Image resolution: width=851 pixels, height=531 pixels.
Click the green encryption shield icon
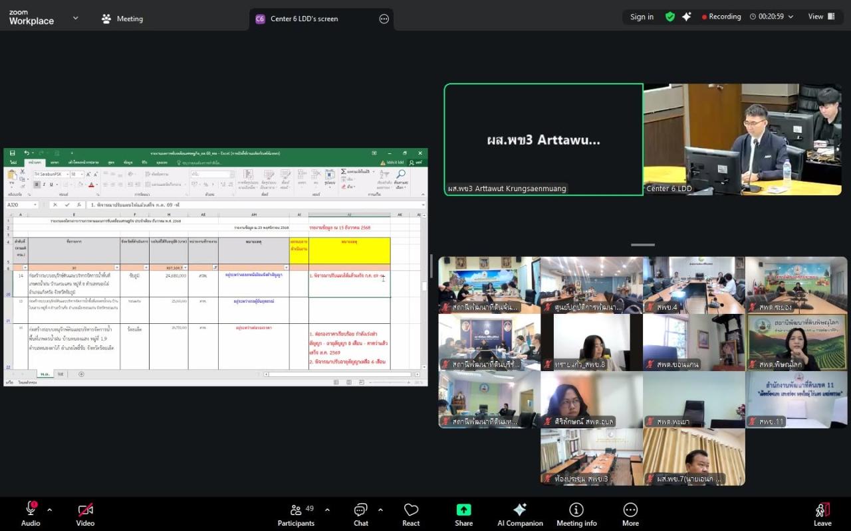coord(670,17)
